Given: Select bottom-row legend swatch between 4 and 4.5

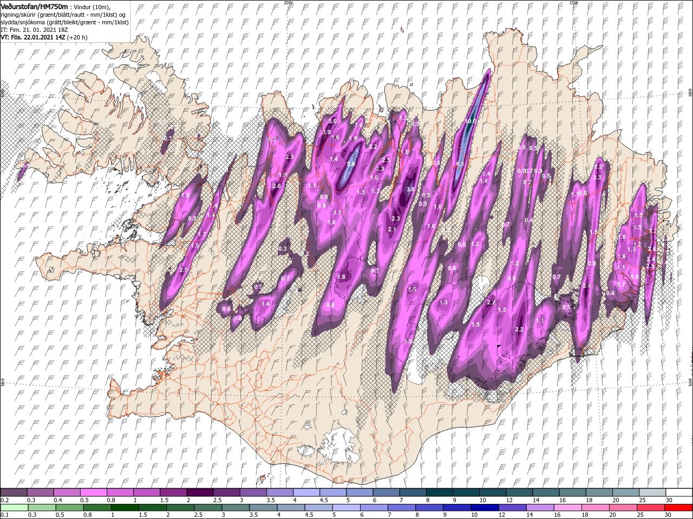Looking at the screenshot, I should point(291,508).
